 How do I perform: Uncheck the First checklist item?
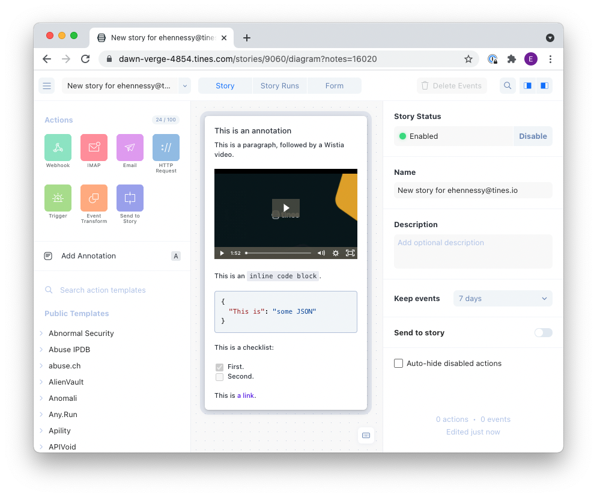[219, 367]
